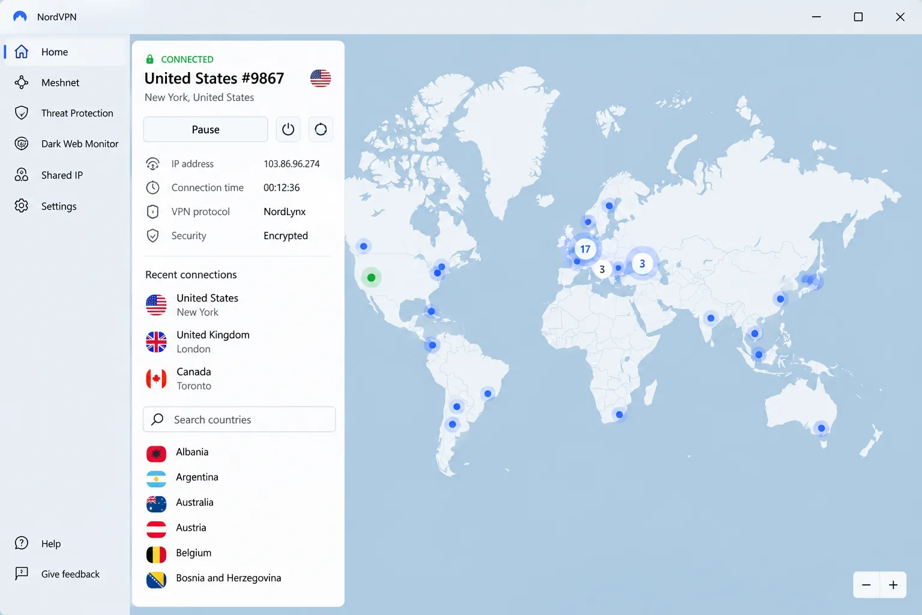Click the green lock CONNECTED icon
The width and height of the screenshot is (922, 615).
click(x=149, y=59)
